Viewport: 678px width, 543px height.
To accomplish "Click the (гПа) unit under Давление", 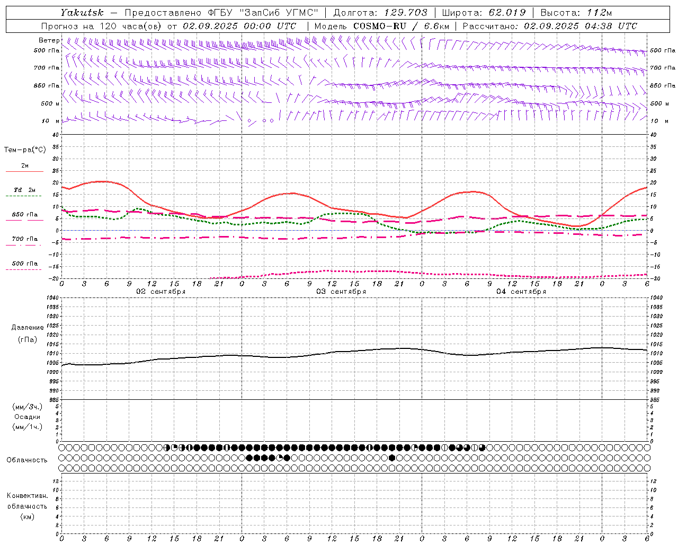I will pos(27,340).
